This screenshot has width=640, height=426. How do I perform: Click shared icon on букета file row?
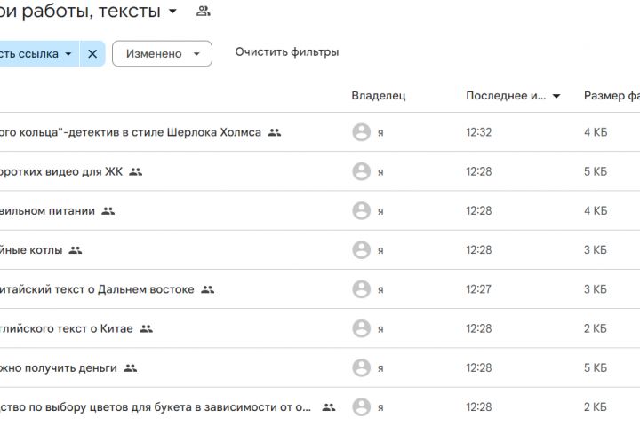328,407
